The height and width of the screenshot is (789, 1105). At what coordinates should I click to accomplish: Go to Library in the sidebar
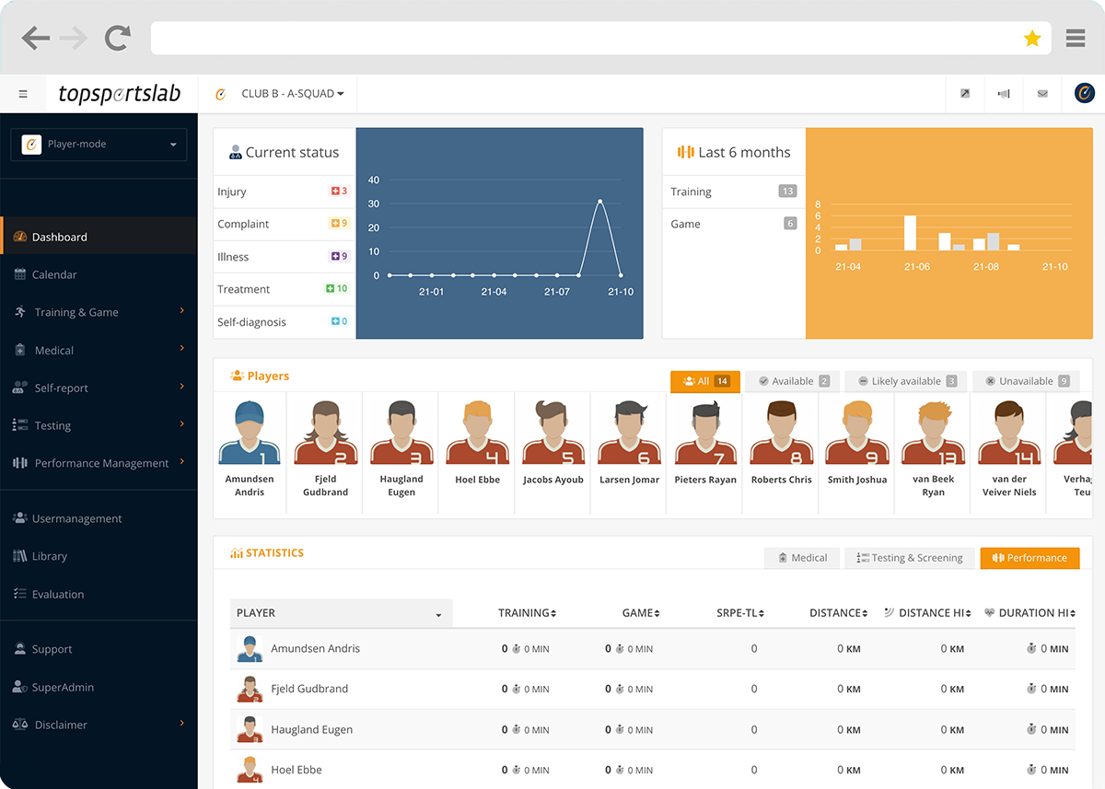[x=49, y=556]
